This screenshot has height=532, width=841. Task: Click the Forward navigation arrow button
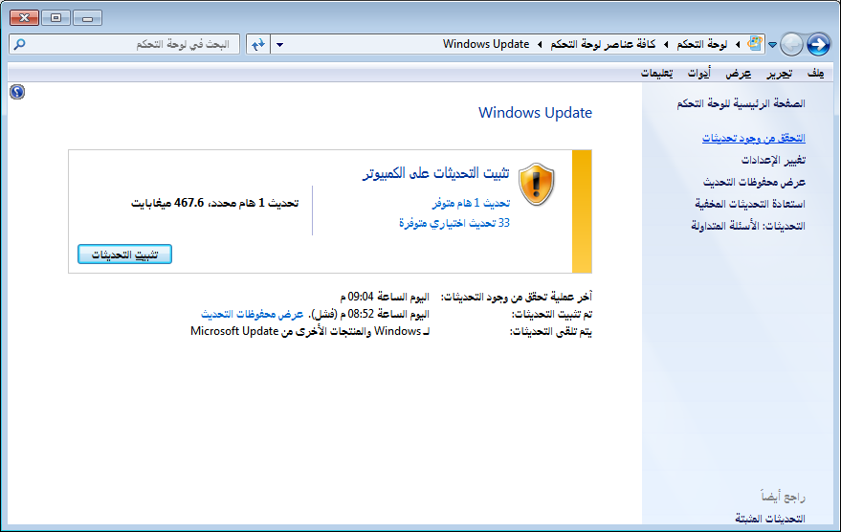(792, 44)
